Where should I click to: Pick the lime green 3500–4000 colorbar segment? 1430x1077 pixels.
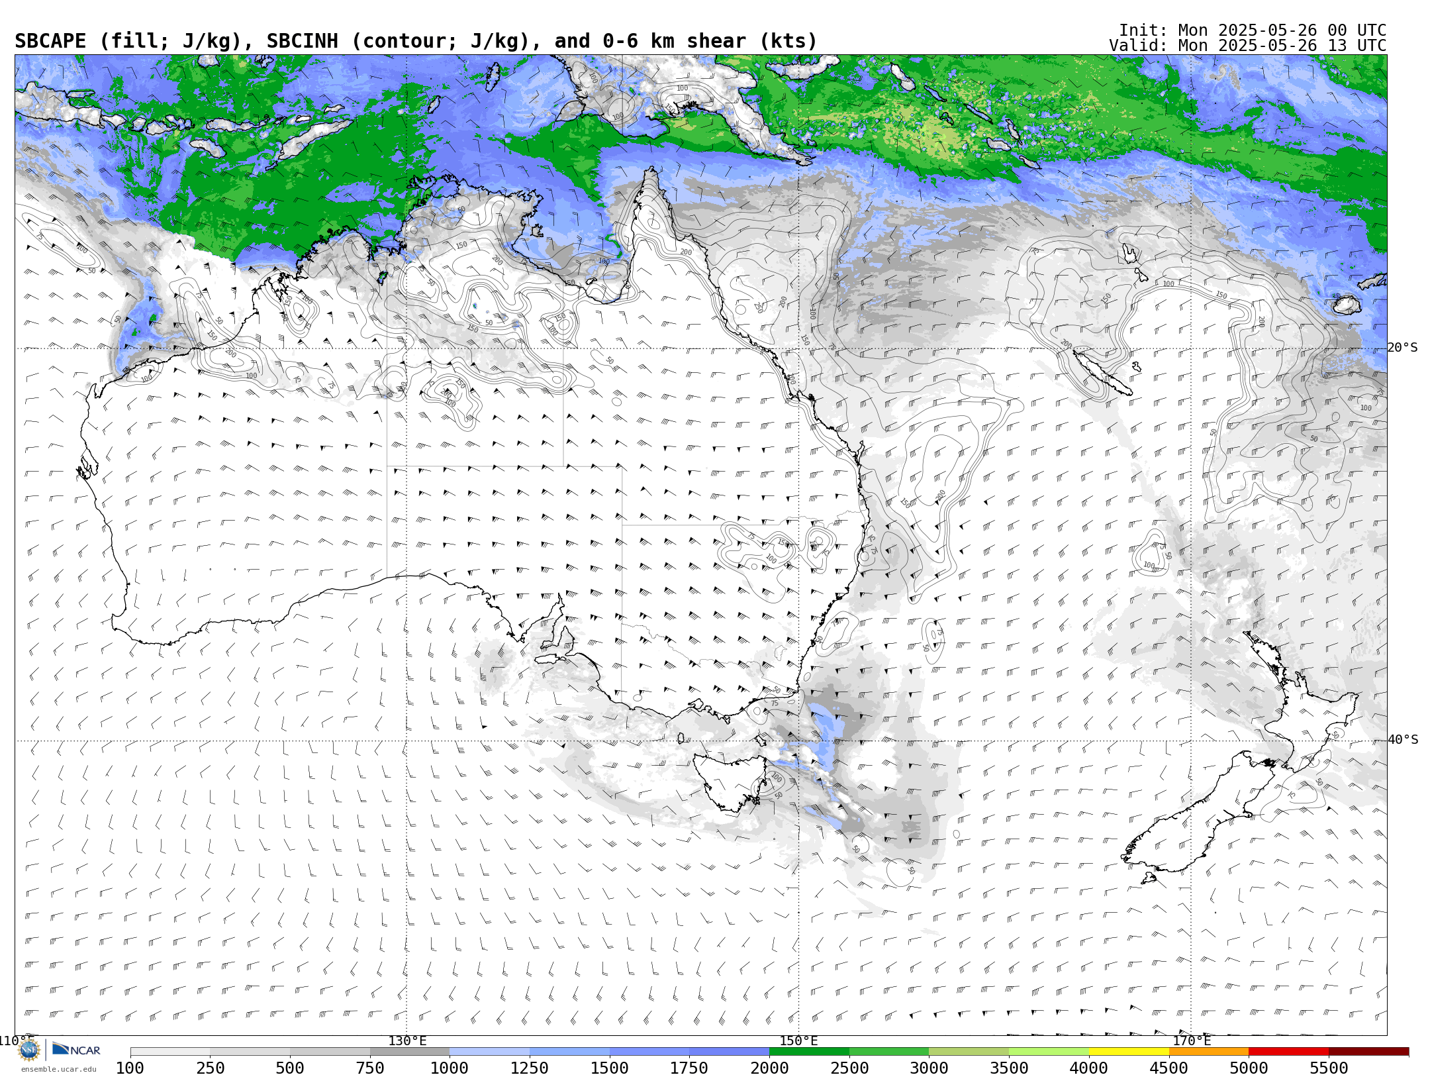click(1049, 1052)
